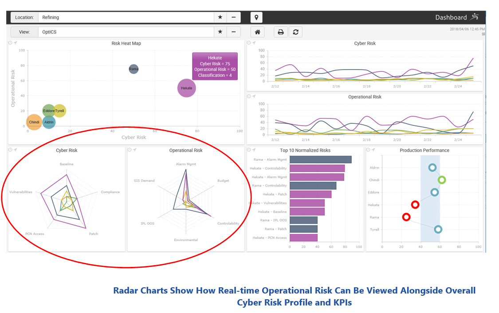Viewport: 499px width, 313px height.
Task: Click the Budget label on Operational Risk radar
Action: click(x=223, y=180)
